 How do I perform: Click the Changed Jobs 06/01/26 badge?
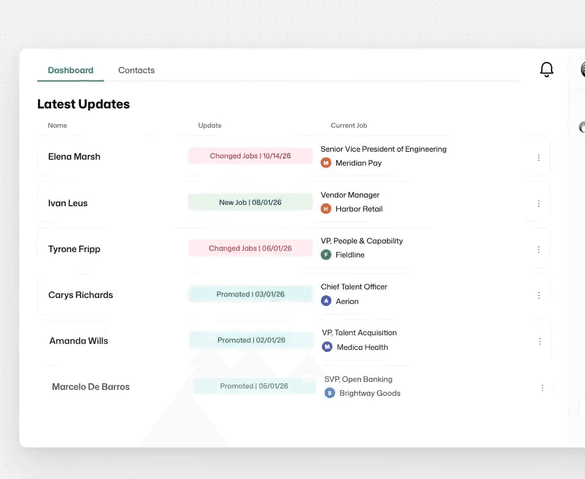coord(251,248)
